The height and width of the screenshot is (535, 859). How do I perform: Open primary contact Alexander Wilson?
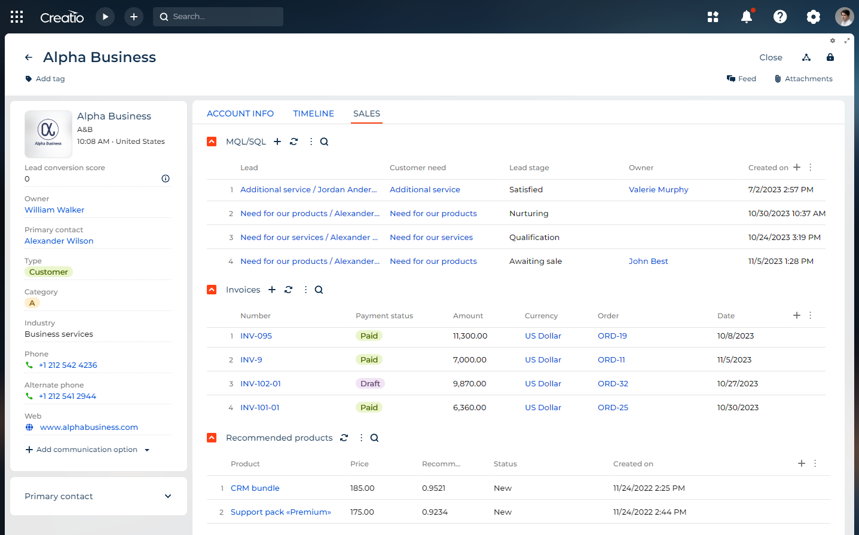[59, 241]
